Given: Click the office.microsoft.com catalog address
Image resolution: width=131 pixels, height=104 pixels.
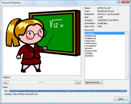Looking at the screenshot, I should tap(25, 94).
